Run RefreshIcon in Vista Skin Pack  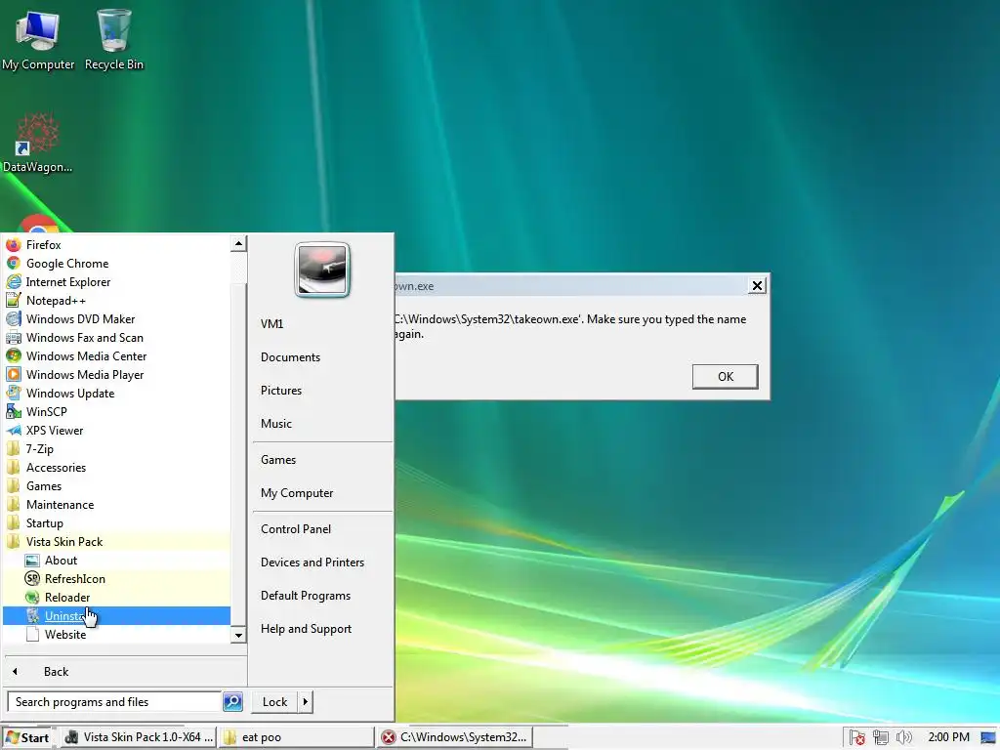[117, 578]
